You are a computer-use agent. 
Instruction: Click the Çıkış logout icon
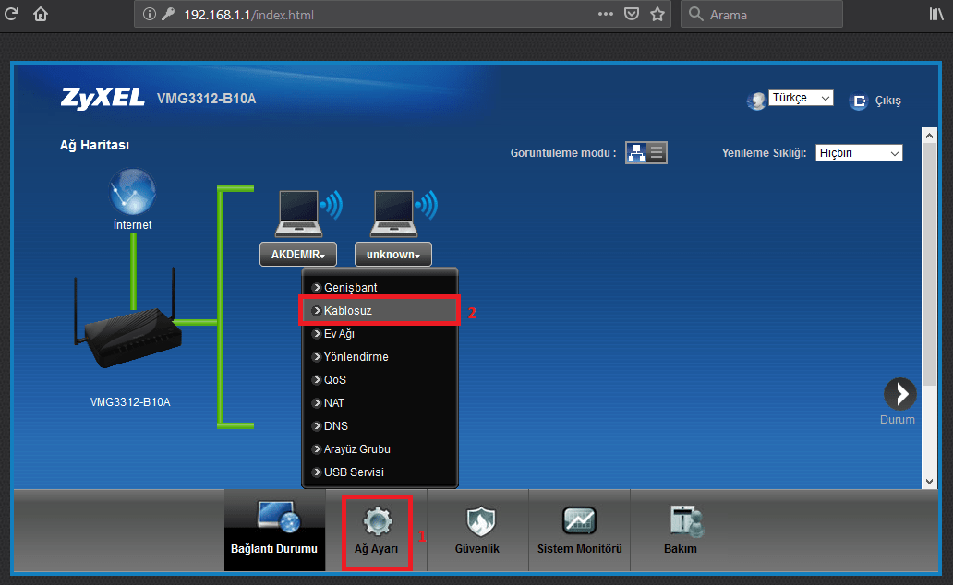pos(858,101)
